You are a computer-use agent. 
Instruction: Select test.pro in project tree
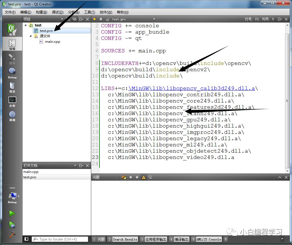(46, 31)
